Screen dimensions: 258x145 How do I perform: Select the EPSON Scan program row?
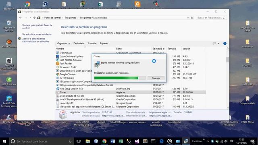[x=131, y=53]
